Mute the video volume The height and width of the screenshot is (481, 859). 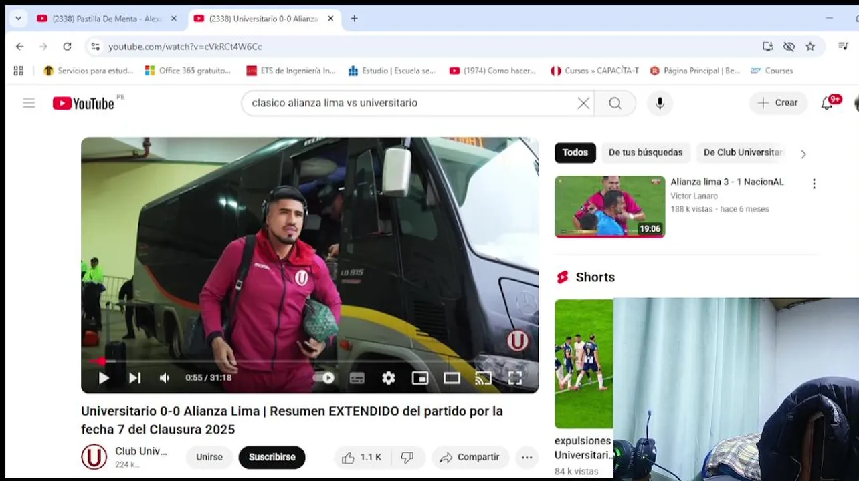(x=165, y=378)
